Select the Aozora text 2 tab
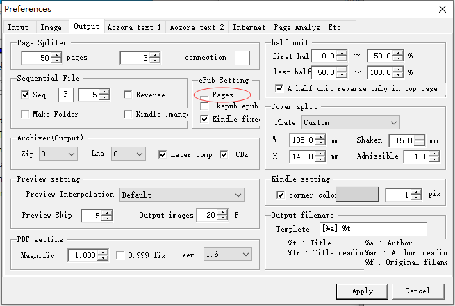The height and width of the screenshot is (306, 455). point(197,27)
